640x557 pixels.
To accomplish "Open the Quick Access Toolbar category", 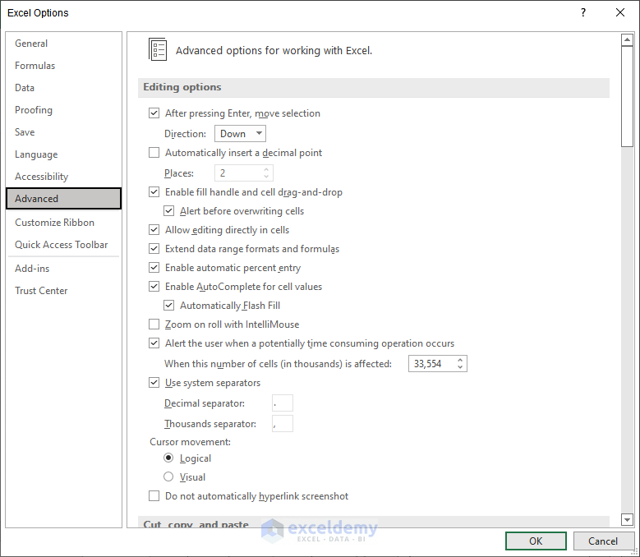I will [x=62, y=245].
